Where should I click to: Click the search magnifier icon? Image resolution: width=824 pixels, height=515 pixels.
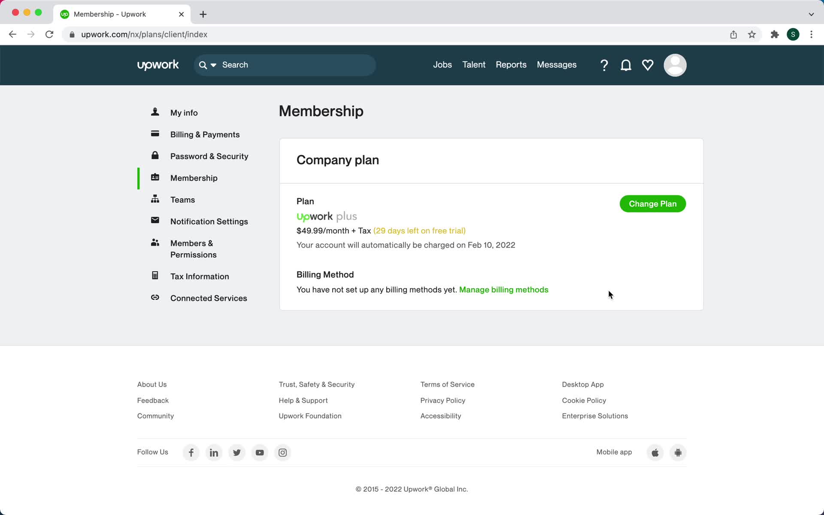[x=203, y=65]
